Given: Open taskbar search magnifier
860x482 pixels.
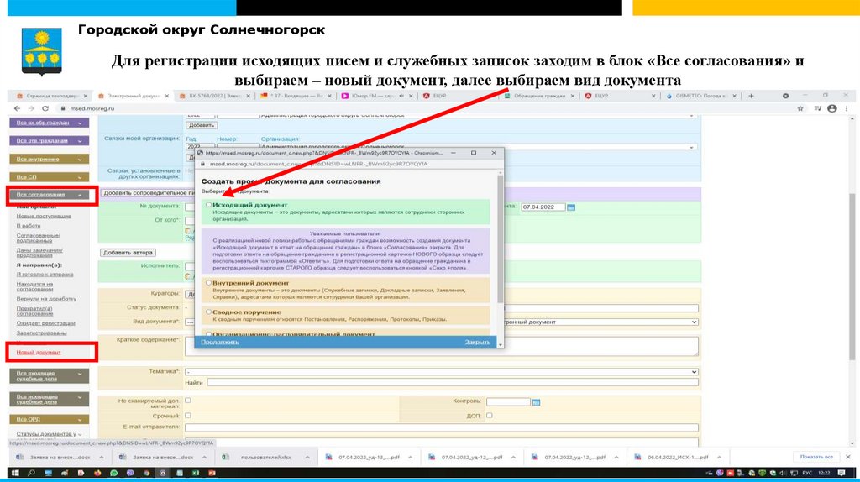Looking at the screenshot, I should (x=32, y=473).
